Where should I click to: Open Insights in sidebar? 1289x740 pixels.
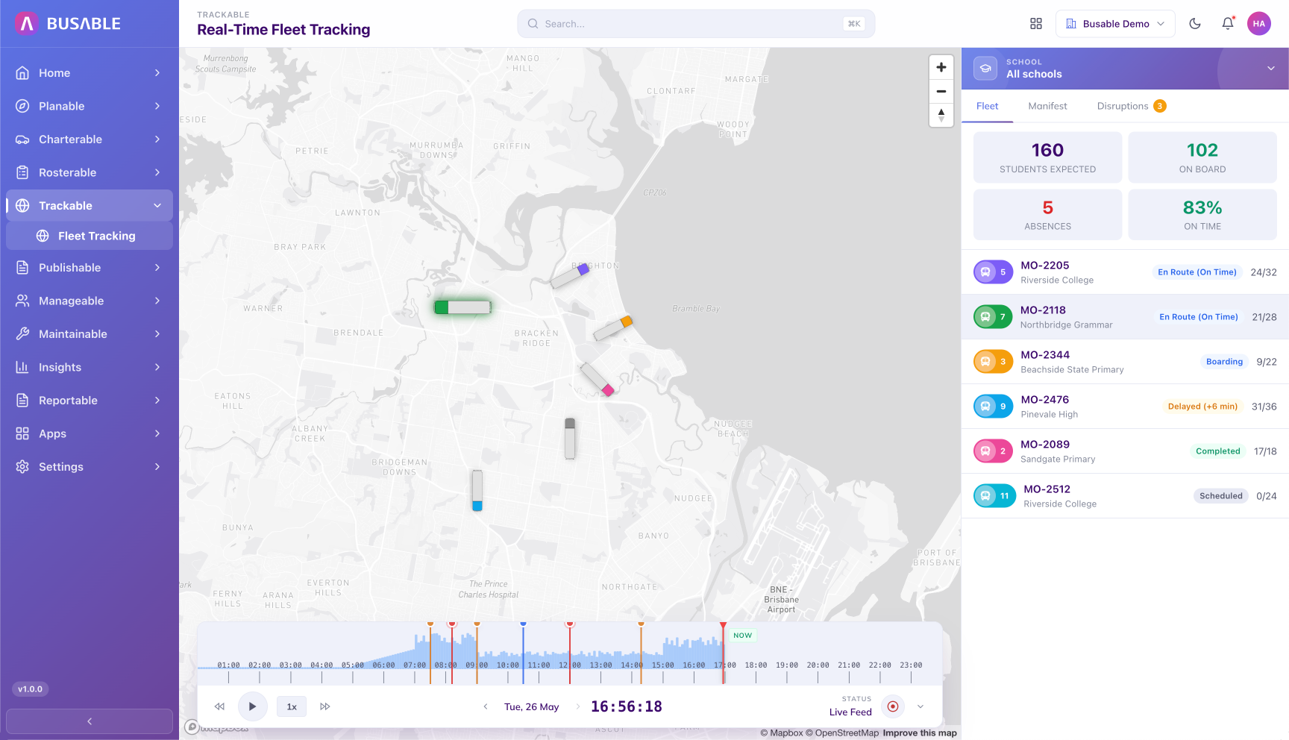[x=90, y=367]
